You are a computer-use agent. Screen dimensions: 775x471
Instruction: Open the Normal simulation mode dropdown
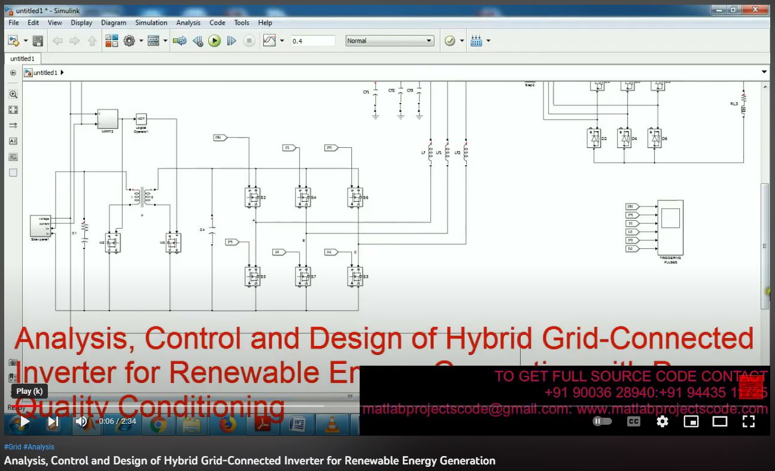point(390,41)
